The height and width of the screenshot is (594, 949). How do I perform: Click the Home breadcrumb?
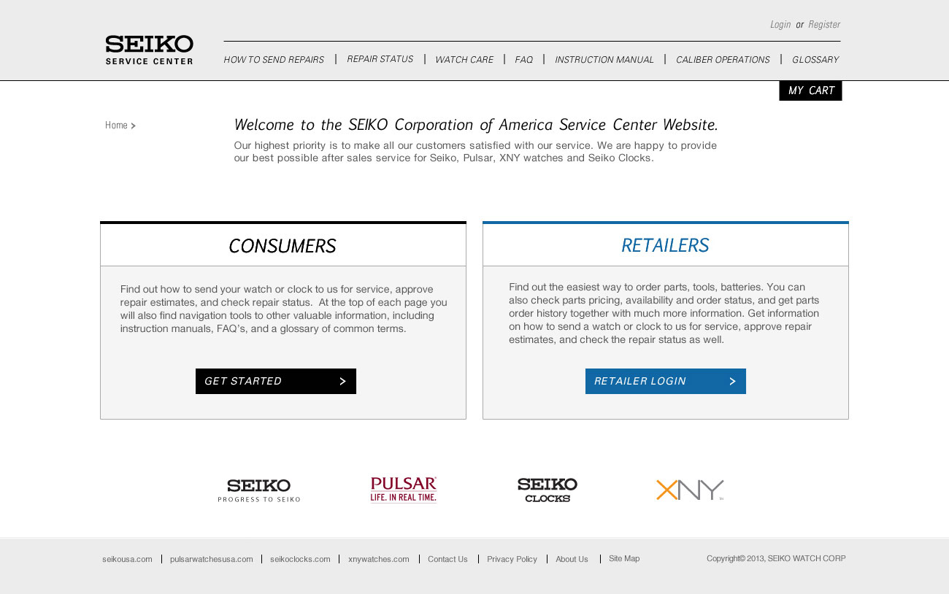(x=116, y=126)
